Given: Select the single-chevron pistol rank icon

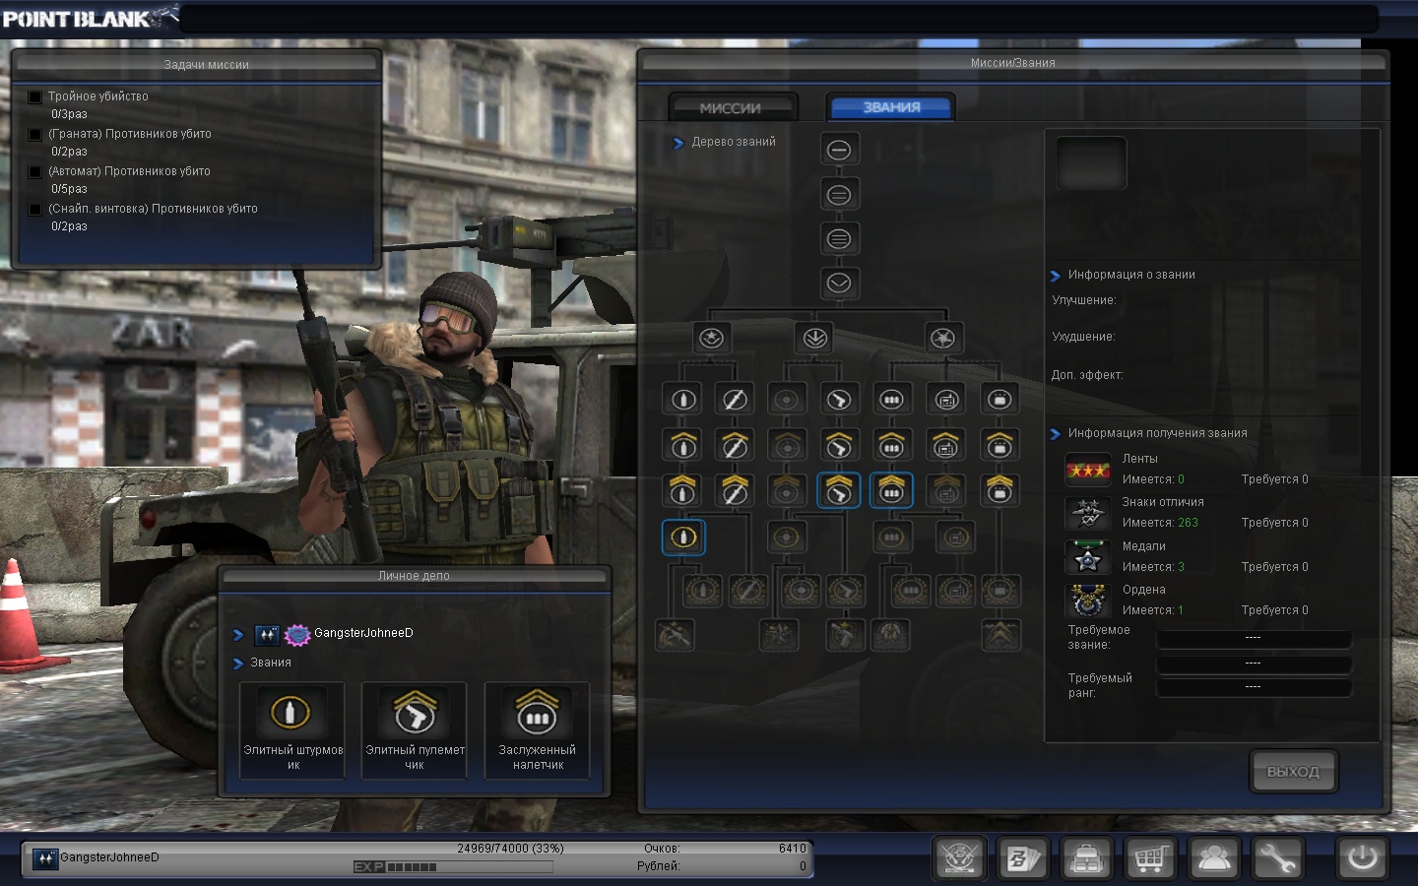Looking at the screenshot, I should [x=839, y=445].
